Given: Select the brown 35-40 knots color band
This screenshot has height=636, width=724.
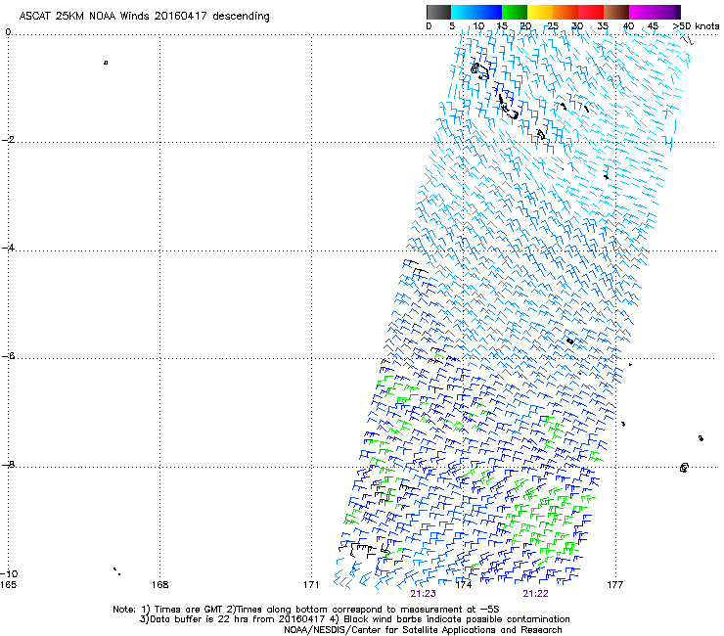Looking at the screenshot, I should (x=616, y=12).
